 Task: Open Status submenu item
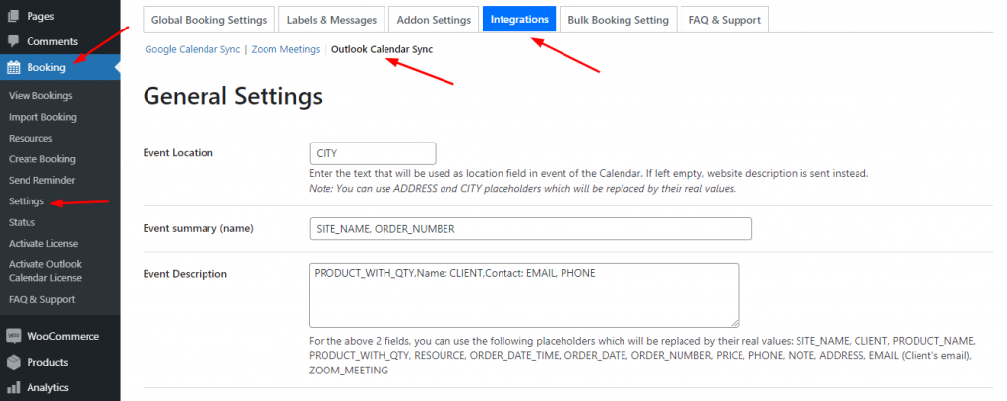[22, 222]
